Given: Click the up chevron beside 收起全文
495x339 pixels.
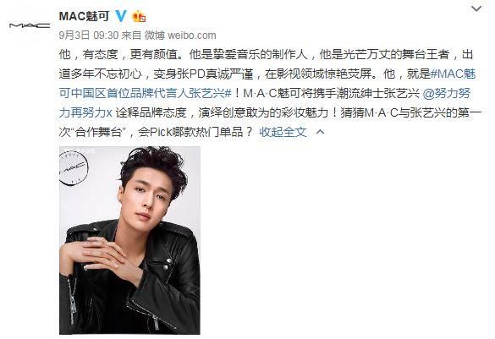Looking at the screenshot, I should [x=320, y=132].
